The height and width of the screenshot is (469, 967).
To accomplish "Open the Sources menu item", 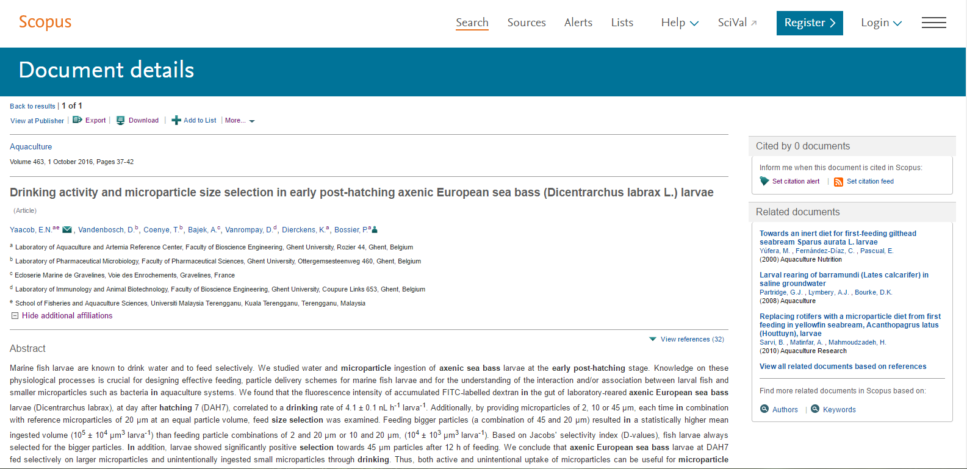I will [x=527, y=23].
